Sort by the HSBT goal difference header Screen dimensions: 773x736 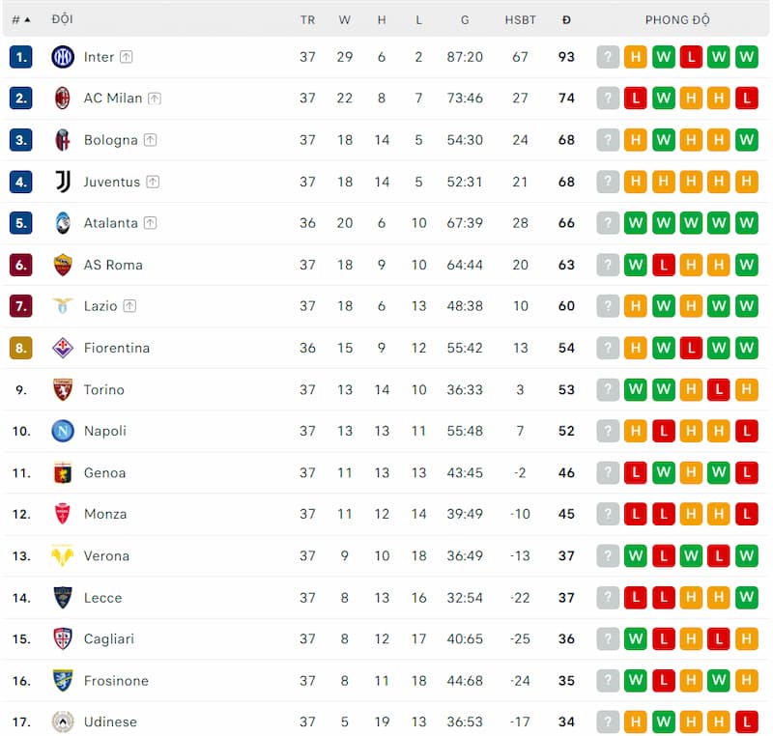pos(520,19)
